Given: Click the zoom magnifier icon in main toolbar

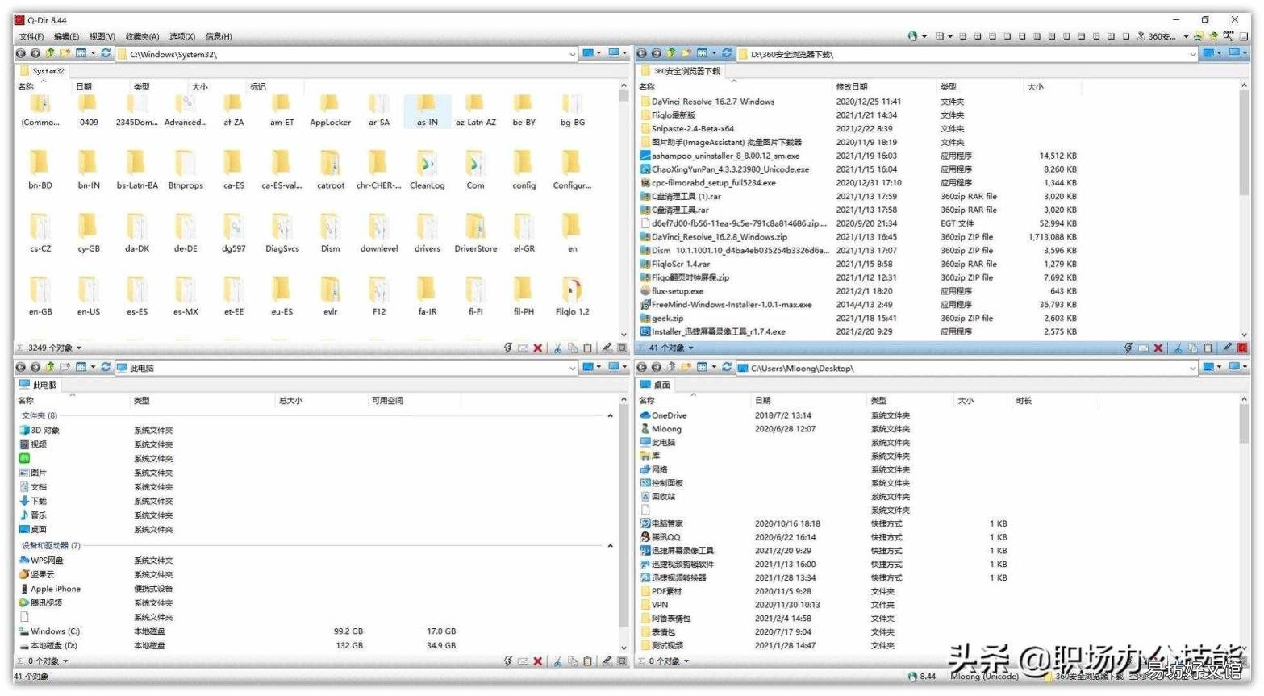Looking at the screenshot, I should 1228,35.
